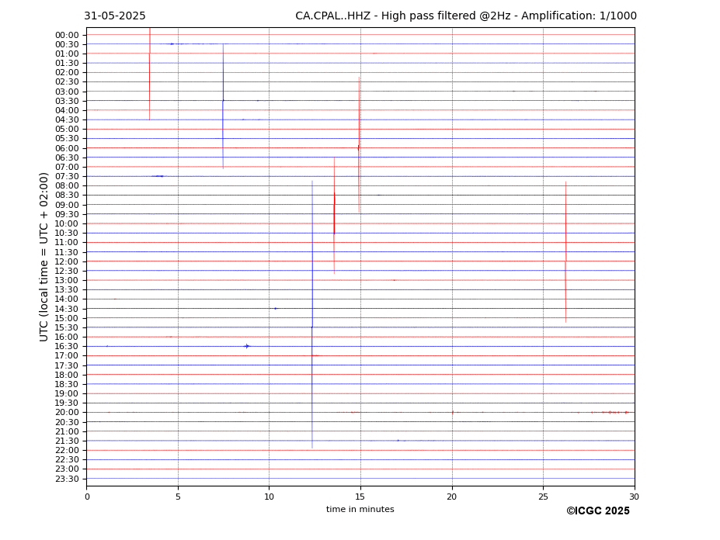Screen dimensions: 720x540
Task: Select the 09:00 time row label
Action: (x=67, y=205)
